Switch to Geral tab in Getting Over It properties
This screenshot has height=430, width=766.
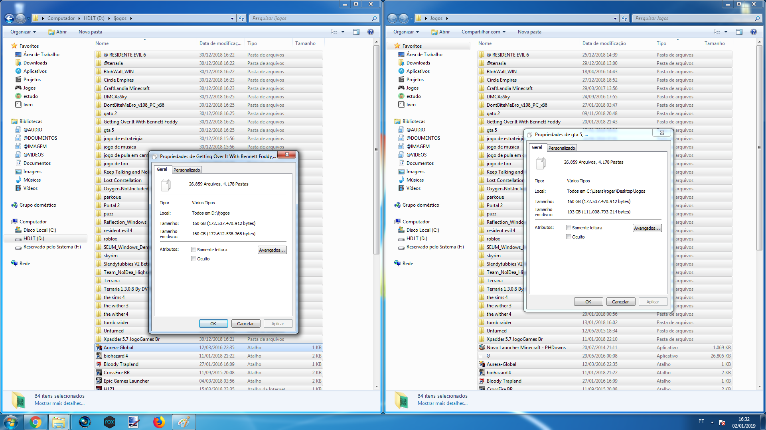(x=162, y=170)
